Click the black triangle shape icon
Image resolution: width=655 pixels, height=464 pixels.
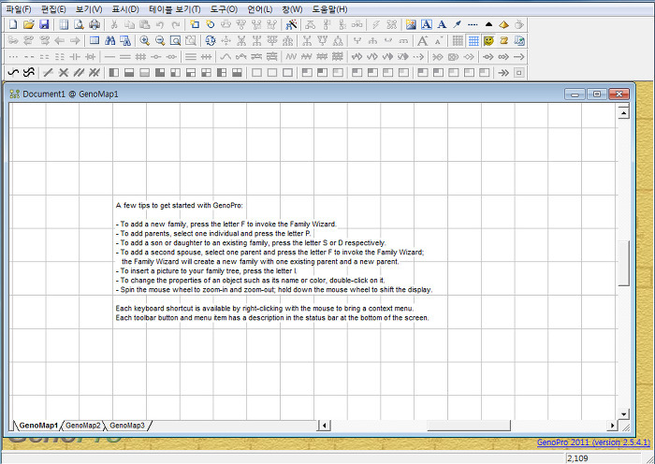click(488, 24)
